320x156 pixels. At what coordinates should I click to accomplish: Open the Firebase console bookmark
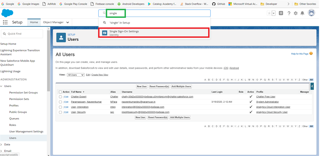(102, 4)
